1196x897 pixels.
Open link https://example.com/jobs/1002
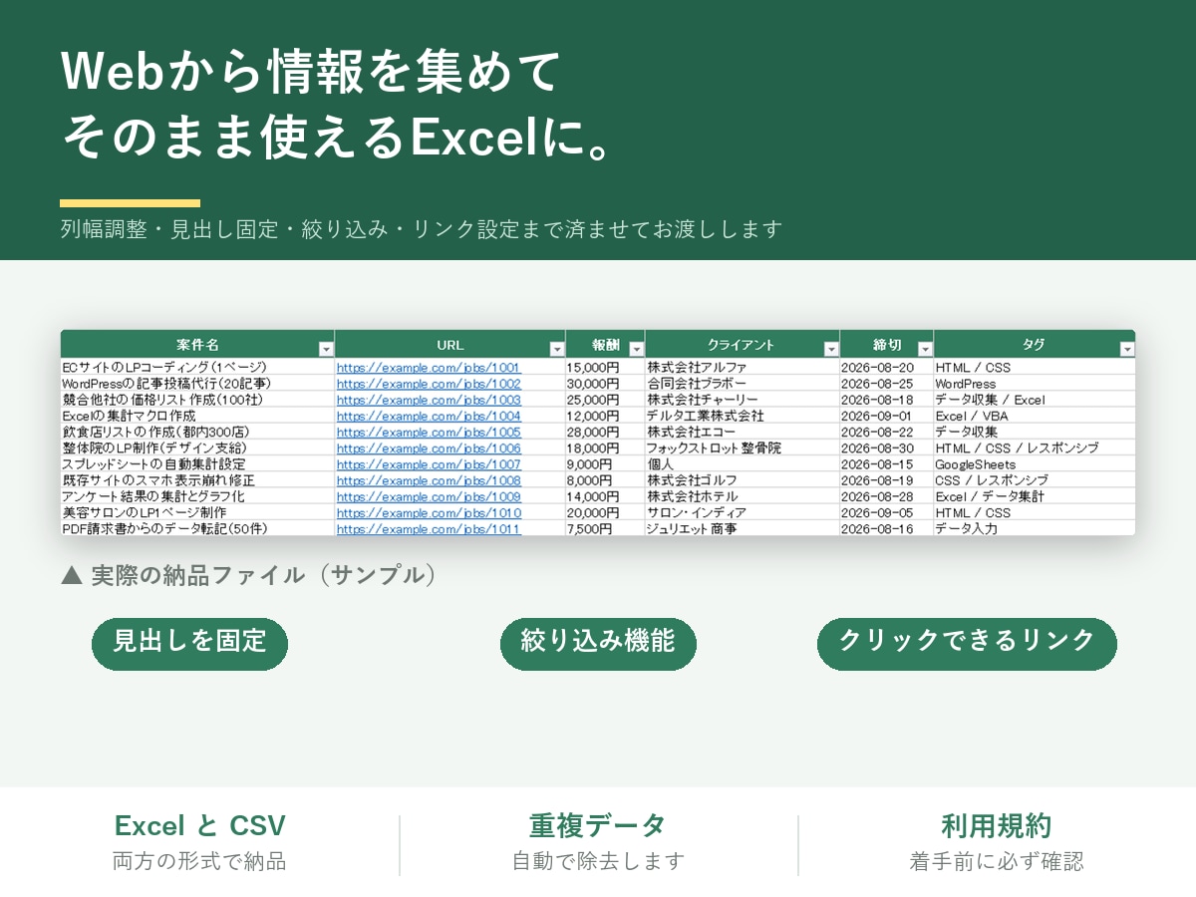coord(429,384)
